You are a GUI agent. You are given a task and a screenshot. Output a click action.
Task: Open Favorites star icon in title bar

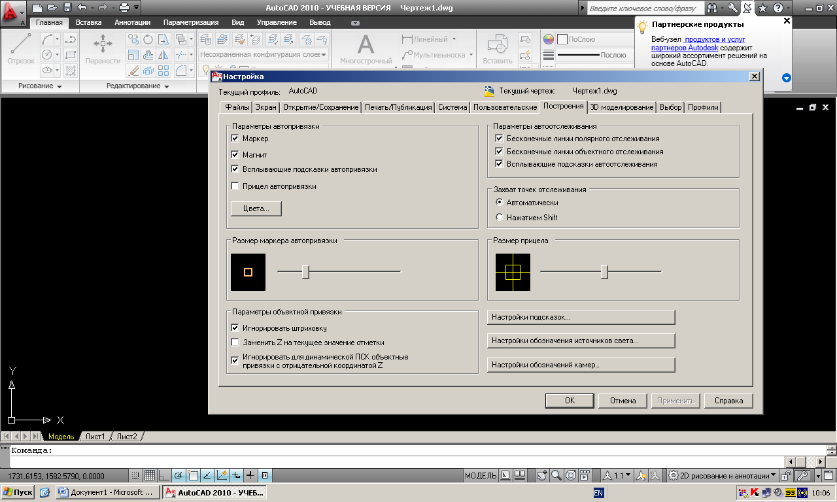(x=762, y=8)
